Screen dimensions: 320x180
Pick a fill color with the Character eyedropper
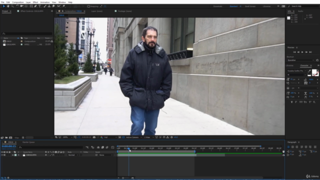click(x=309, y=71)
